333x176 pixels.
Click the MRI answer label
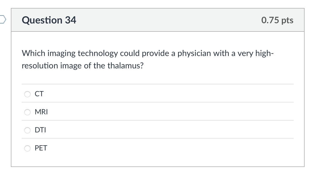coord(41,112)
